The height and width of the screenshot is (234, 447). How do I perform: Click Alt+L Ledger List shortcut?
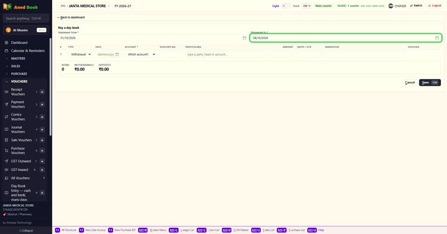(182, 230)
